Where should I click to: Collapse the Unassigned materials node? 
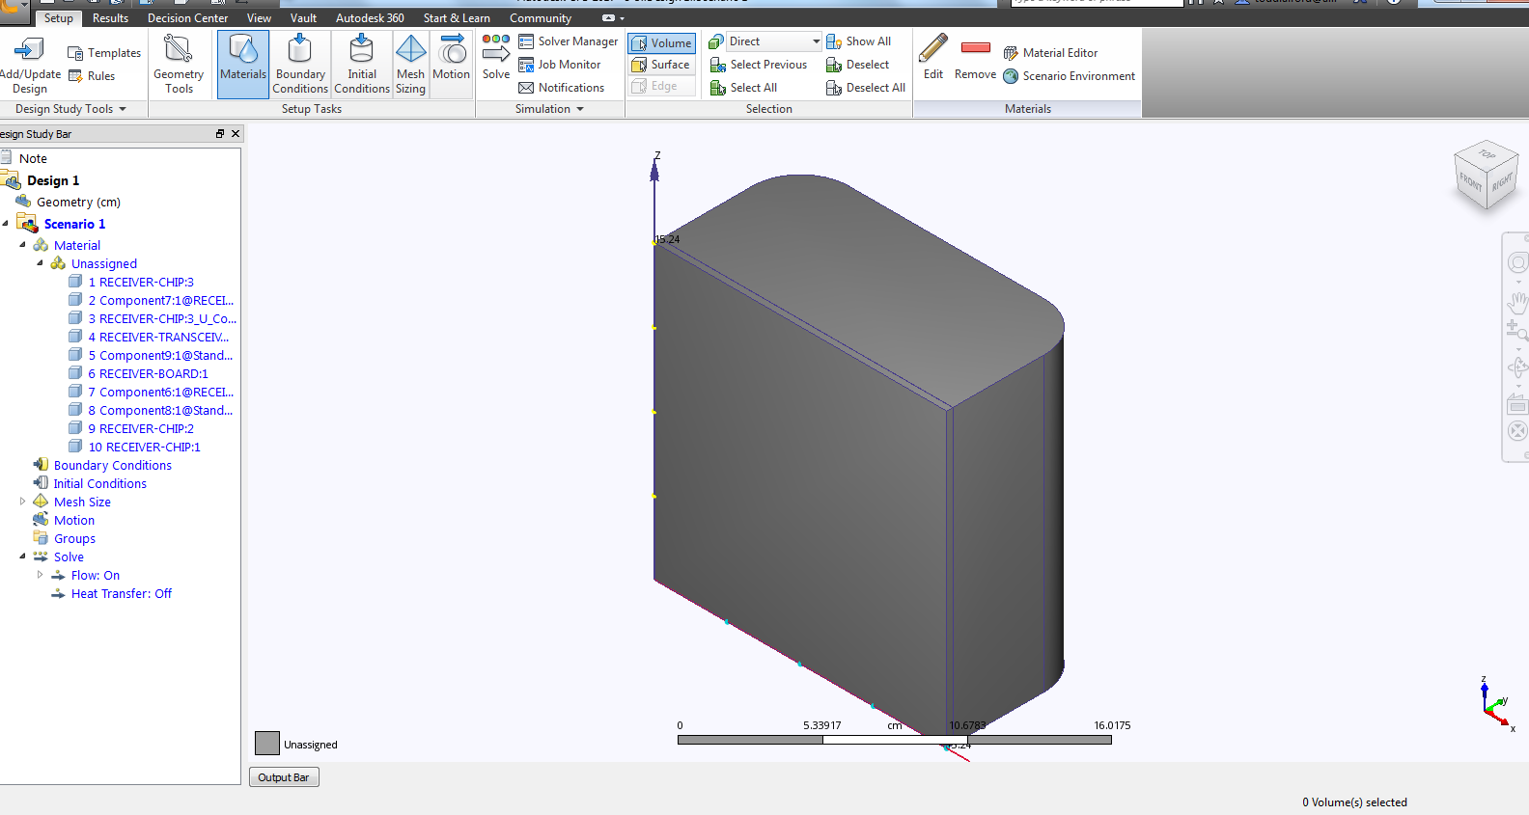pos(41,263)
